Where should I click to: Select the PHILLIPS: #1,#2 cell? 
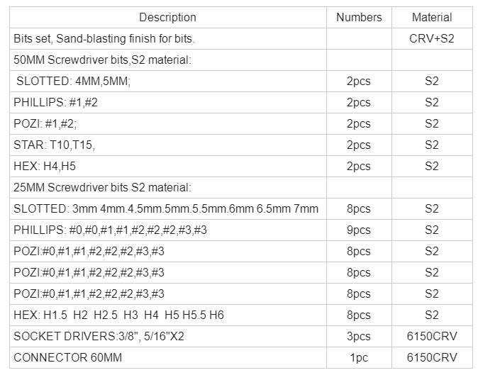click(x=168, y=103)
